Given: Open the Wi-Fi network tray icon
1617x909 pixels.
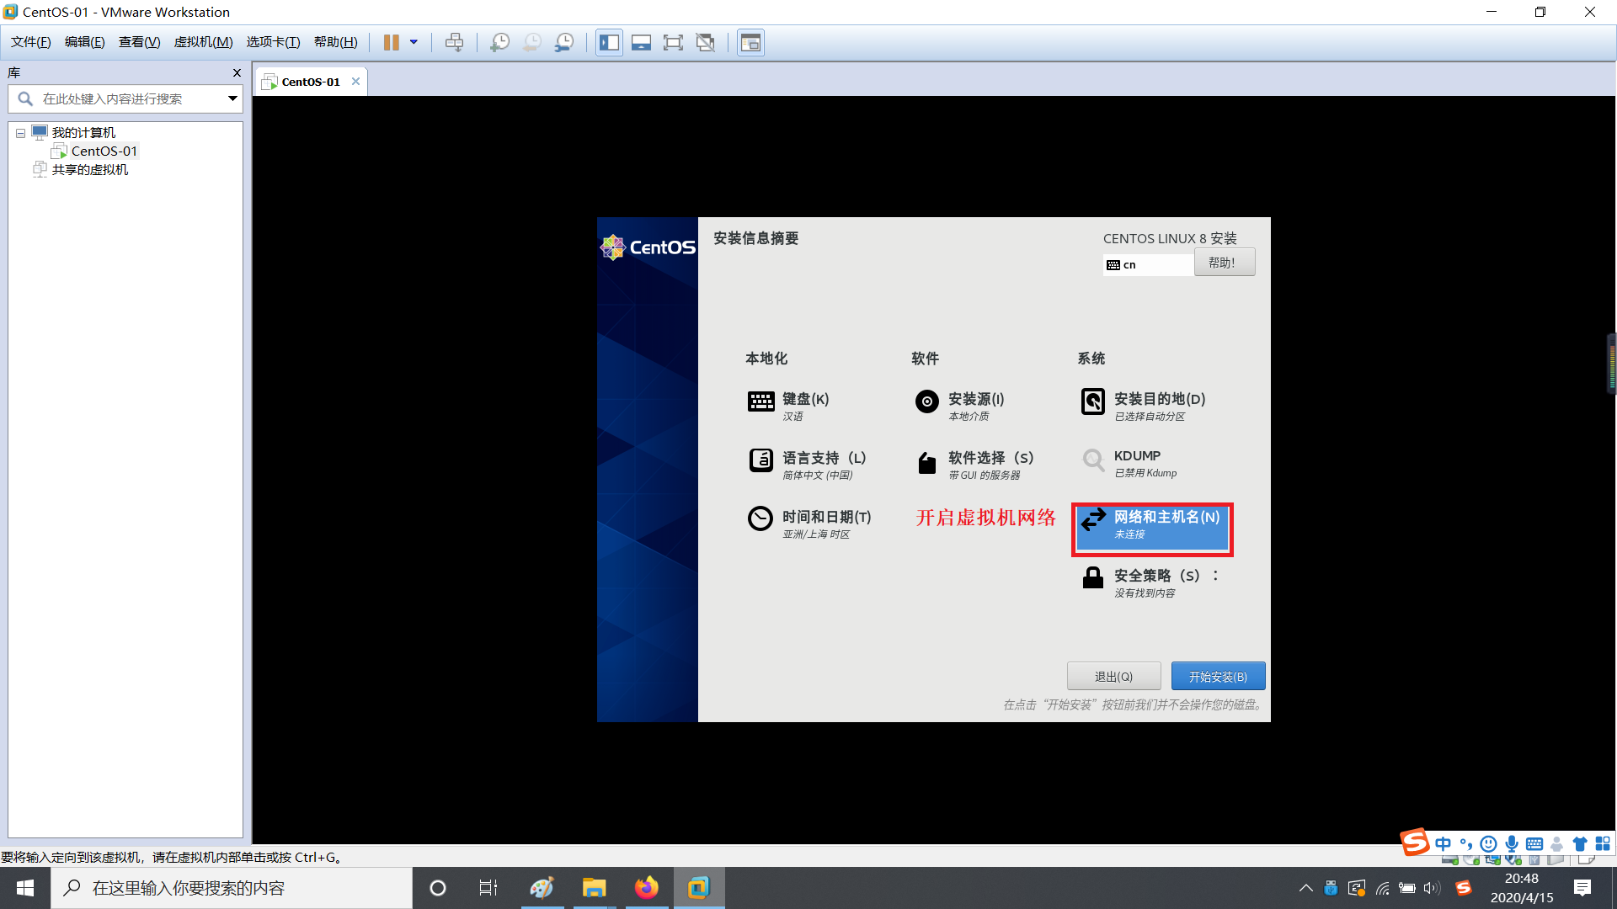Looking at the screenshot, I should pyautogui.click(x=1382, y=888).
